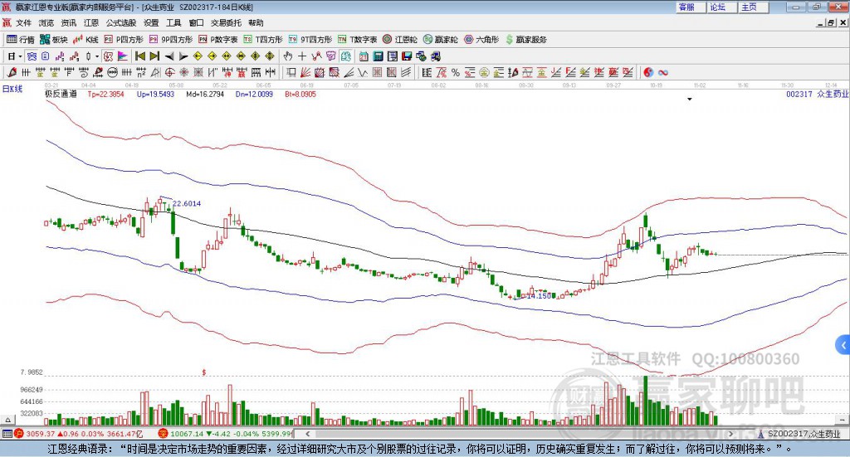
Task: Click the black right arrow icon
Action: coord(183,56)
